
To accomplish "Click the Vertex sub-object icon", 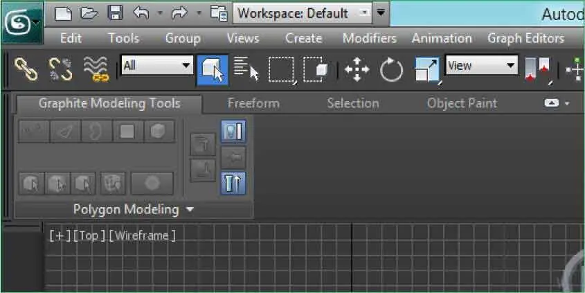I will (x=34, y=131).
